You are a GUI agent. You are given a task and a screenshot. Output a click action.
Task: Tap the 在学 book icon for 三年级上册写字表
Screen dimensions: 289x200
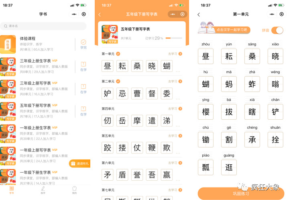click(x=83, y=86)
